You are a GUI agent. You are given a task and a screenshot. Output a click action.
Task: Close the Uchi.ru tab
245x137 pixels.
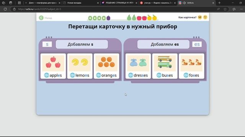[x=213, y=3]
